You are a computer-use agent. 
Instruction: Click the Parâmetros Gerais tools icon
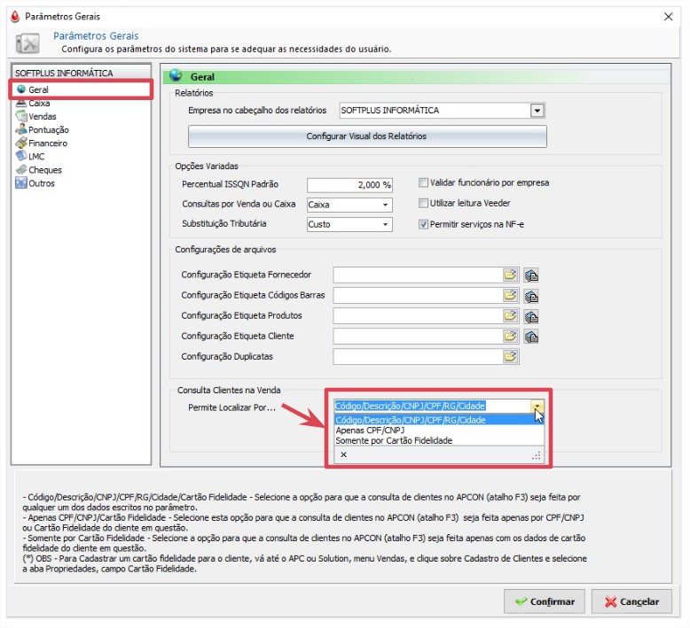[27, 43]
